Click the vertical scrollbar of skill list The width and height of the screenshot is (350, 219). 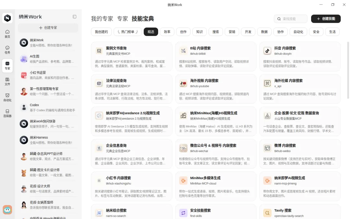coord(348,70)
